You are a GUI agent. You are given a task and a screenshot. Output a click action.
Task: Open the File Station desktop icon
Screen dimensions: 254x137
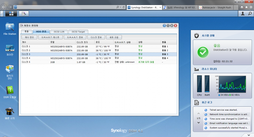click(x=10, y=27)
